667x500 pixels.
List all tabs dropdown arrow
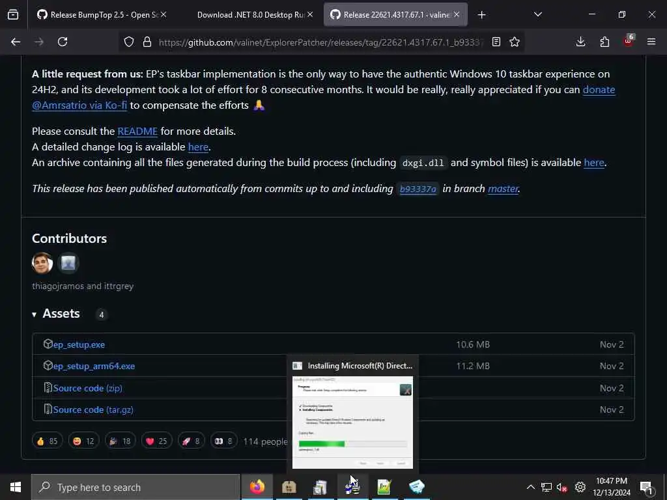click(537, 14)
